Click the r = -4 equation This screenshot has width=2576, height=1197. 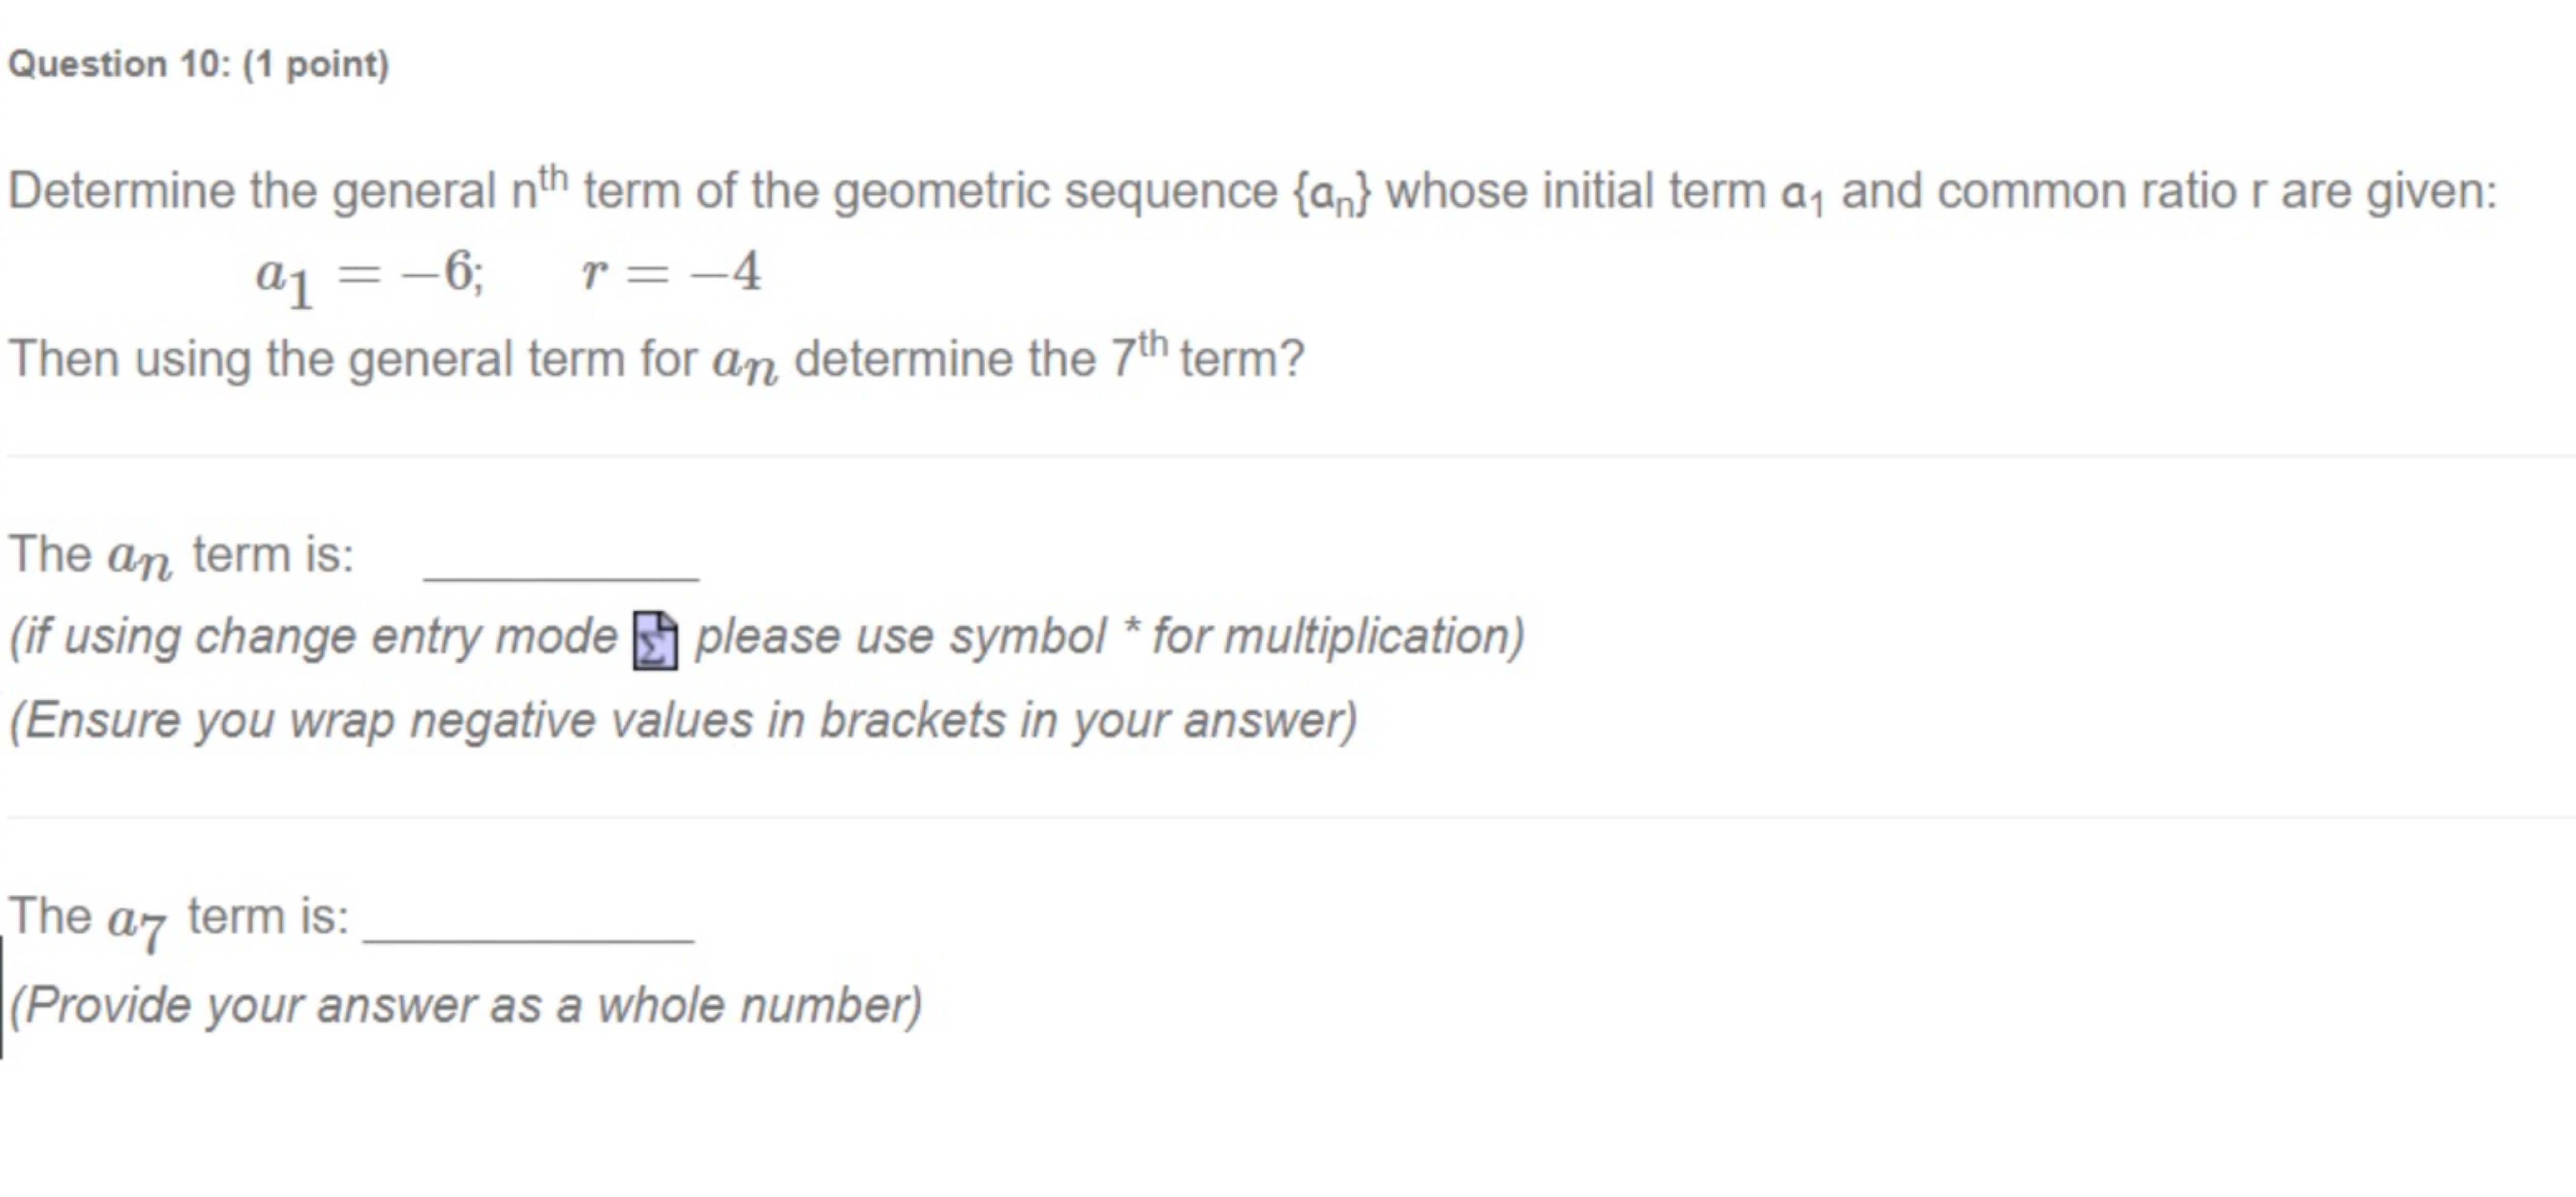pyautogui.click(x=671, y=272)
